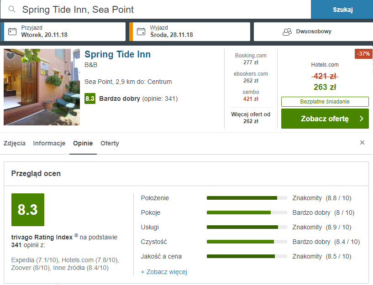The image size is (373, 285).
Task: Click the check-out calendar icon
Action: tap(142, 31)
